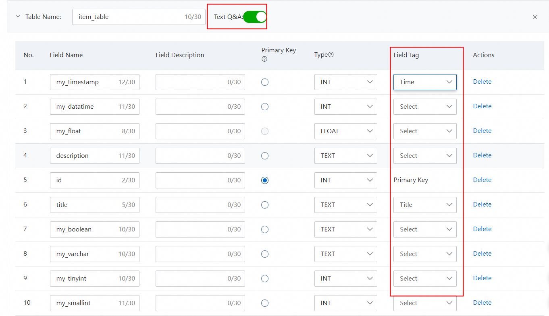Click Field Description input for my_varchar

pyautogui.click(x=200, y=254)
